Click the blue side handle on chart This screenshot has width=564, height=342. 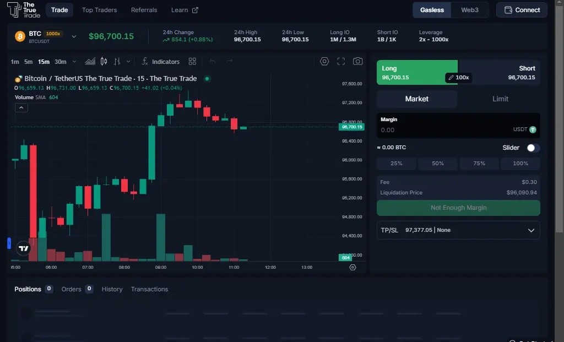click(x=9, y=243)
